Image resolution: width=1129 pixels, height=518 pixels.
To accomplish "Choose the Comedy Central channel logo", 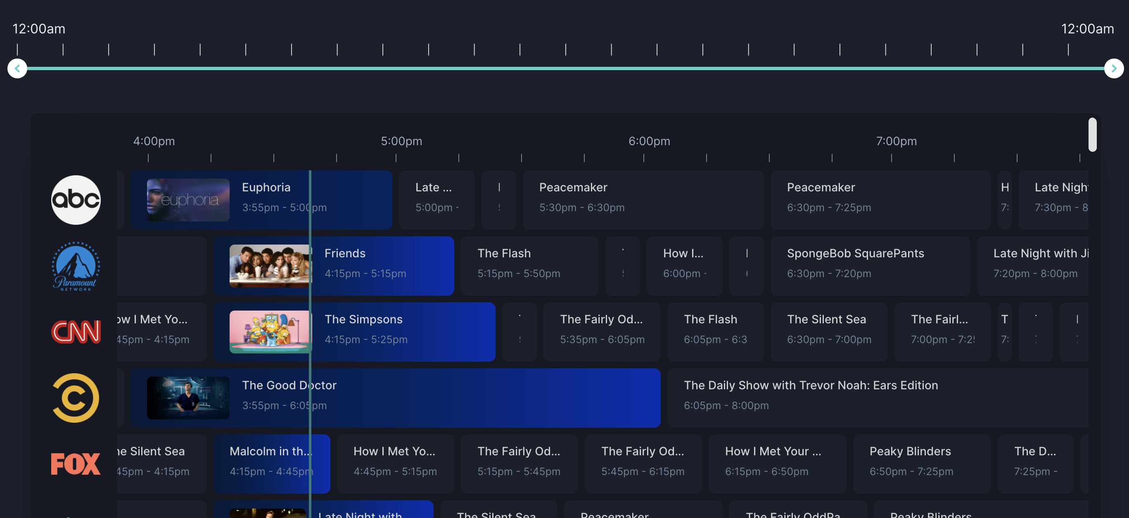I will [76, 398].
